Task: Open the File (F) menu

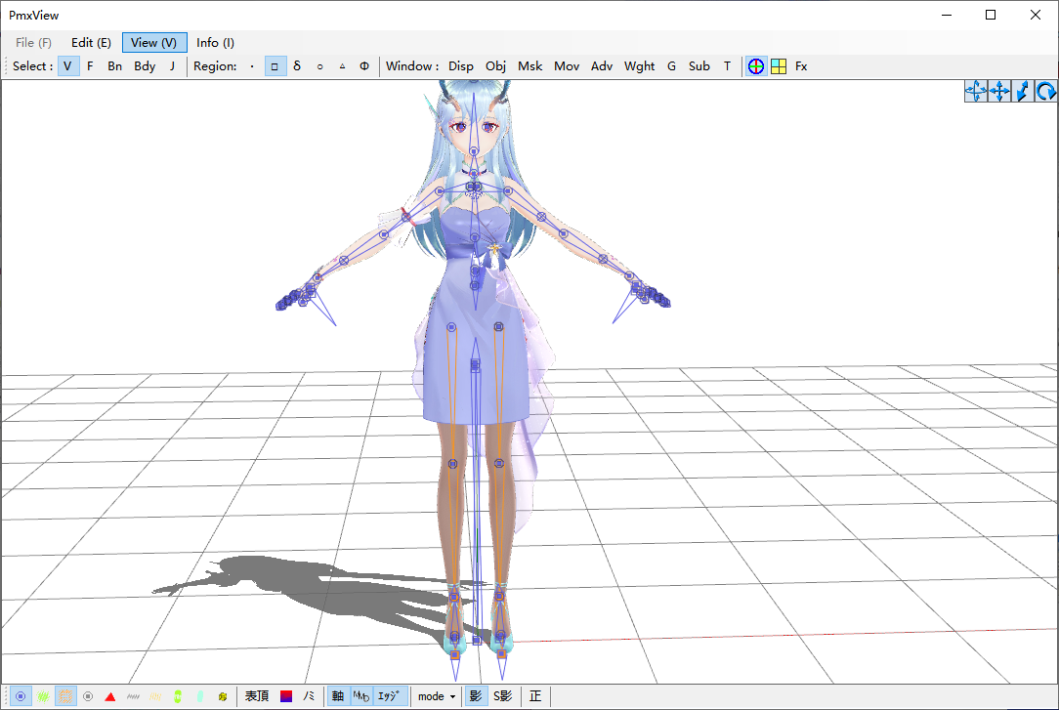Action: click(x=34, y=43)
